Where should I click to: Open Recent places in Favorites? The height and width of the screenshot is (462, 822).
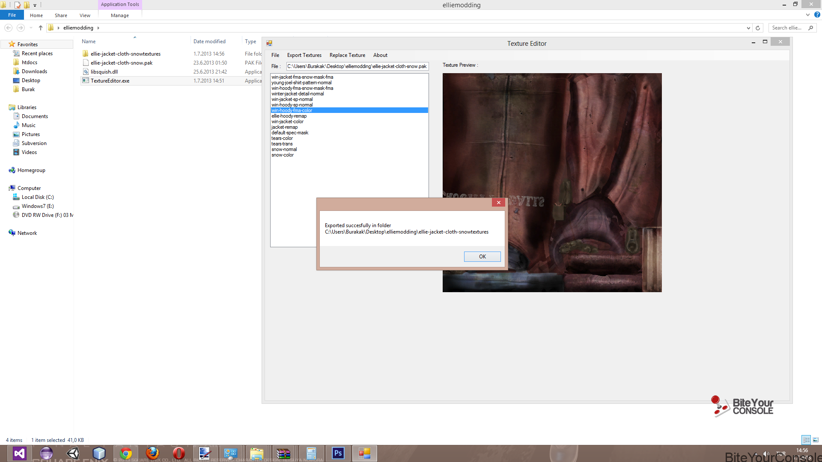(37, 53)
